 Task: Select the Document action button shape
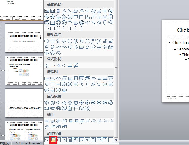tap(93, 140)
